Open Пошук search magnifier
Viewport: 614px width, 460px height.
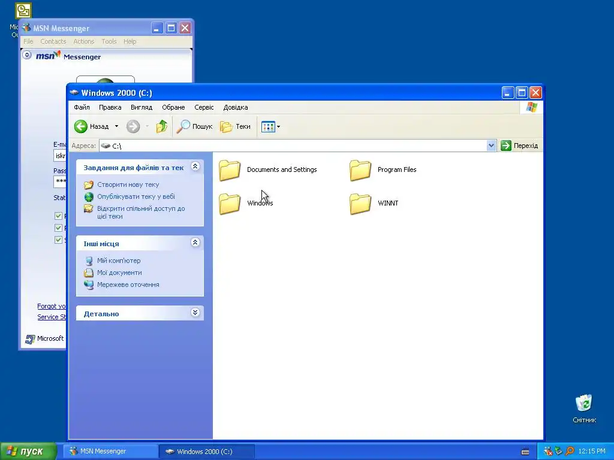point(194,126)
